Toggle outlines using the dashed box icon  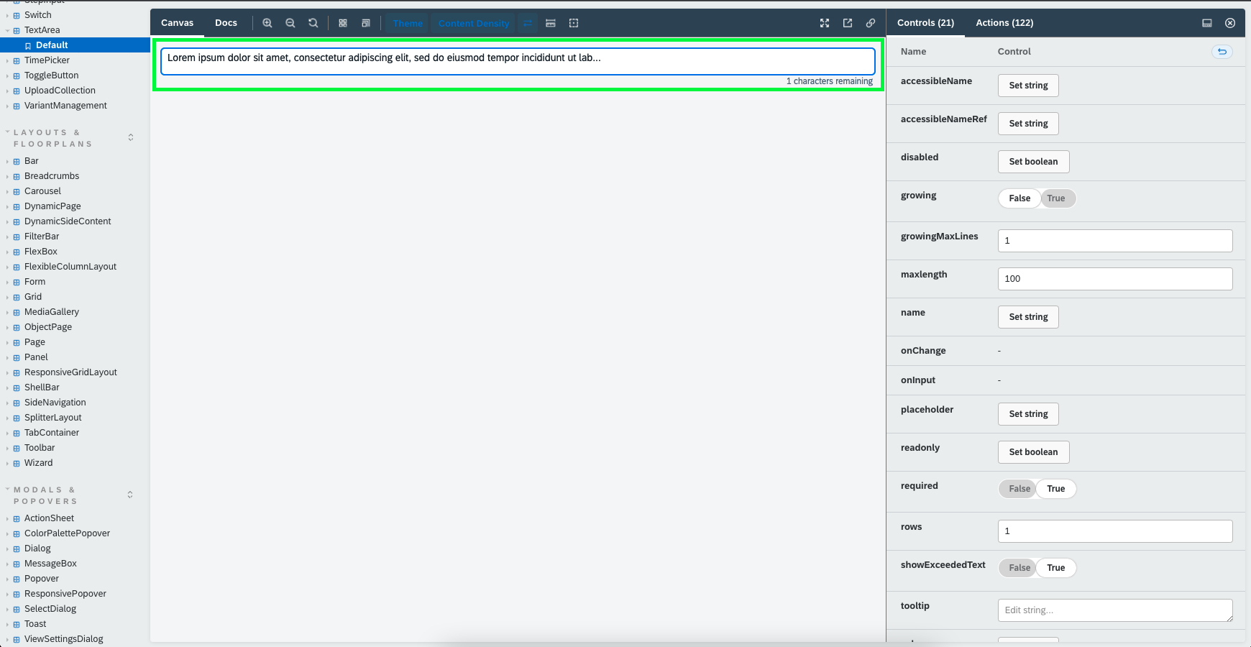574,23
